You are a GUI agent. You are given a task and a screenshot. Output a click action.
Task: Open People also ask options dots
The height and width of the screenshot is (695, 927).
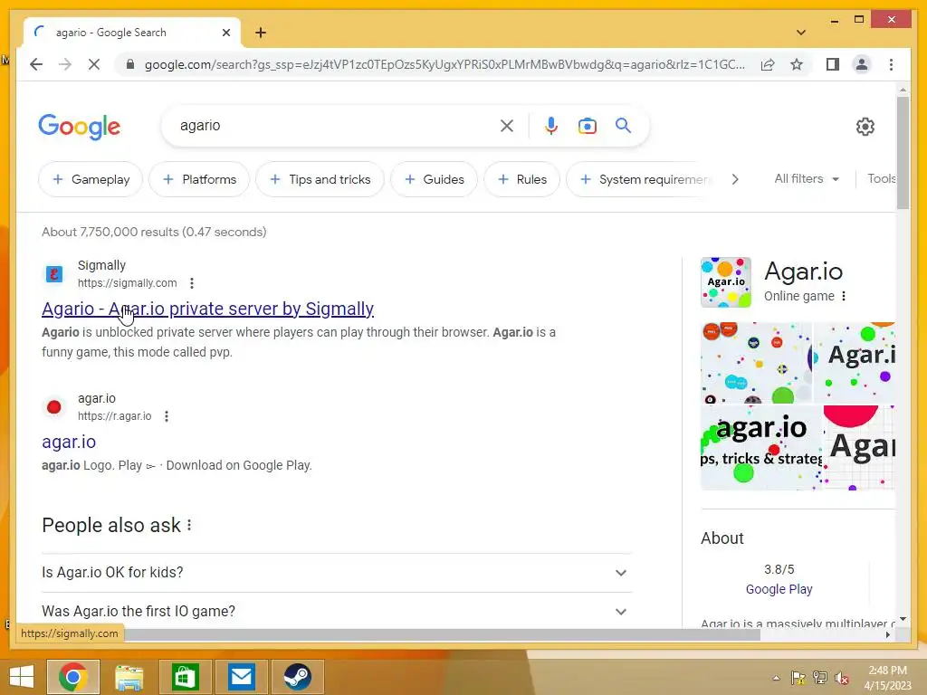(x=189, y=525)
